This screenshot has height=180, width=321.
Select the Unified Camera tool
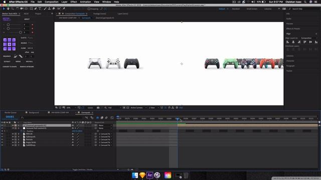point(22,9)
